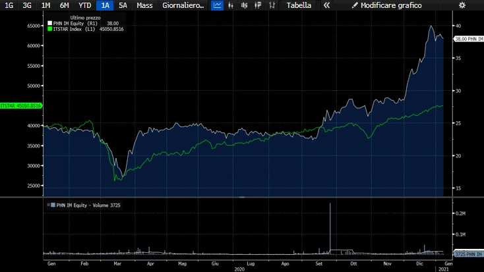The height and width of the screenshot is (272, 484).
Task: Click the Ultimo prezzo legend header
Action: coord(85,18)
